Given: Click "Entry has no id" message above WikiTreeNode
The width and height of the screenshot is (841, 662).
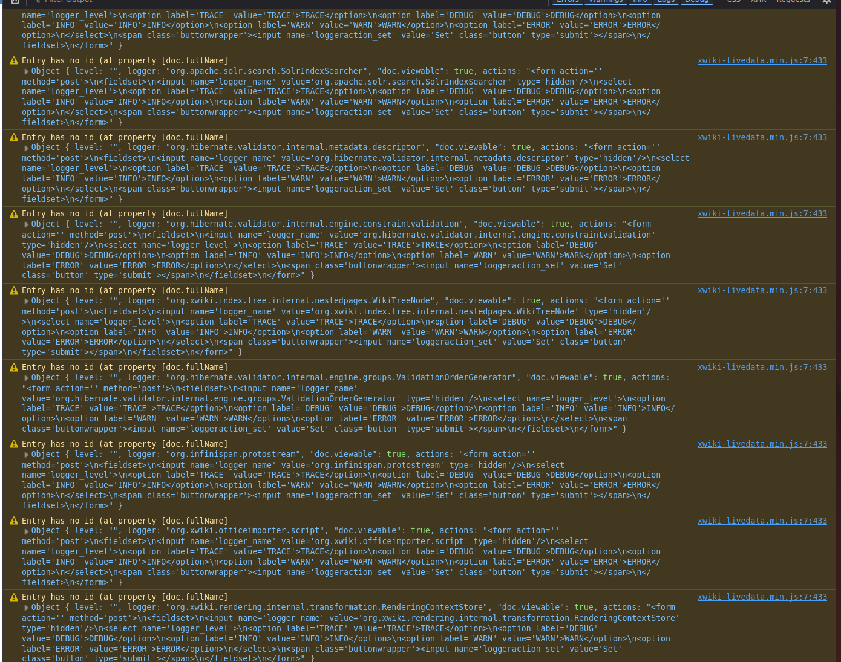Looking at the screenshot, I should (x=125, y=290).
